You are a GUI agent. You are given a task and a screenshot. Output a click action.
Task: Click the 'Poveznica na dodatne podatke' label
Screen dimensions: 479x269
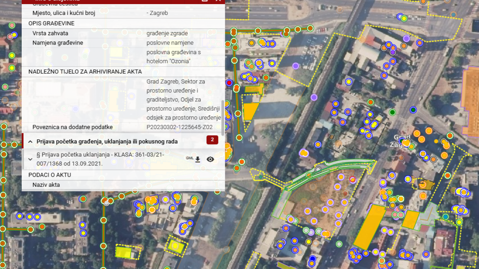tap(73, 127)
